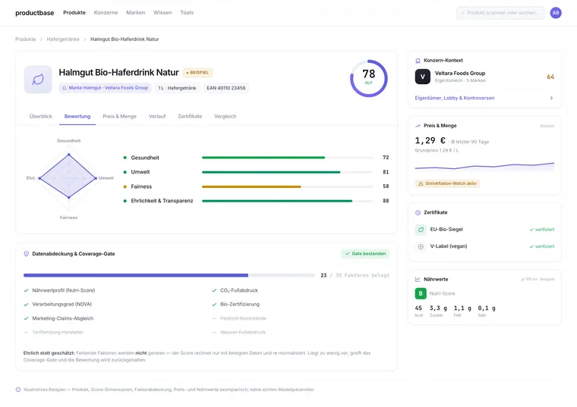Click the Gate bestanden badge
Image resolution: width=577 pixels, height=407 pixels.
365,253
